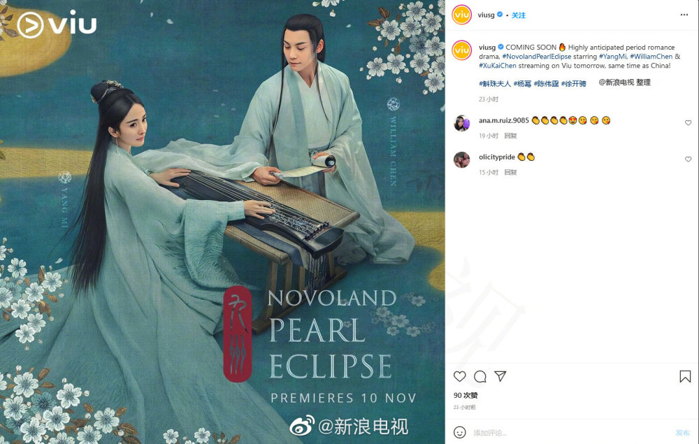Viewport: 699px width, 444px height.
Task: Reply to ana.m.ruiz.9085's comment
Action: coord(510,136)
